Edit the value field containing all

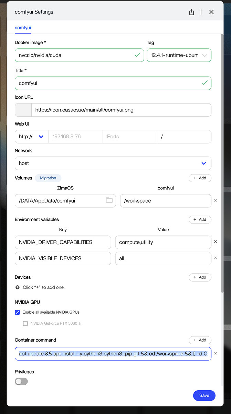163,258
